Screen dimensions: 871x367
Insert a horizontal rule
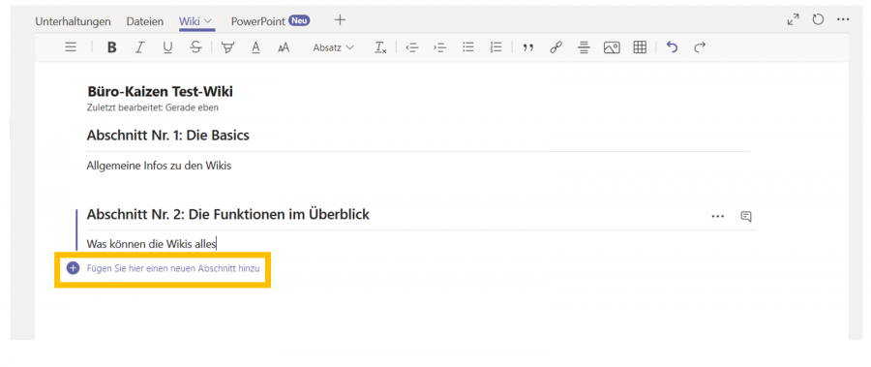point(584,47)
